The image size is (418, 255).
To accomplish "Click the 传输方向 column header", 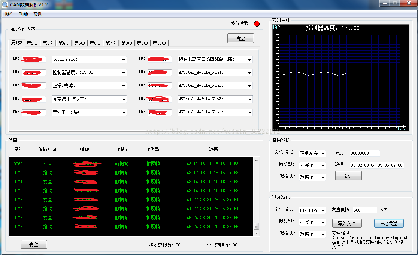I will coord(47,149).
